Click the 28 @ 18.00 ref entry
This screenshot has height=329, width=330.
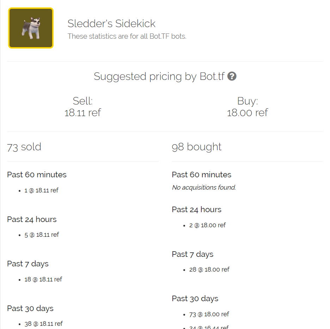(209, 270)
